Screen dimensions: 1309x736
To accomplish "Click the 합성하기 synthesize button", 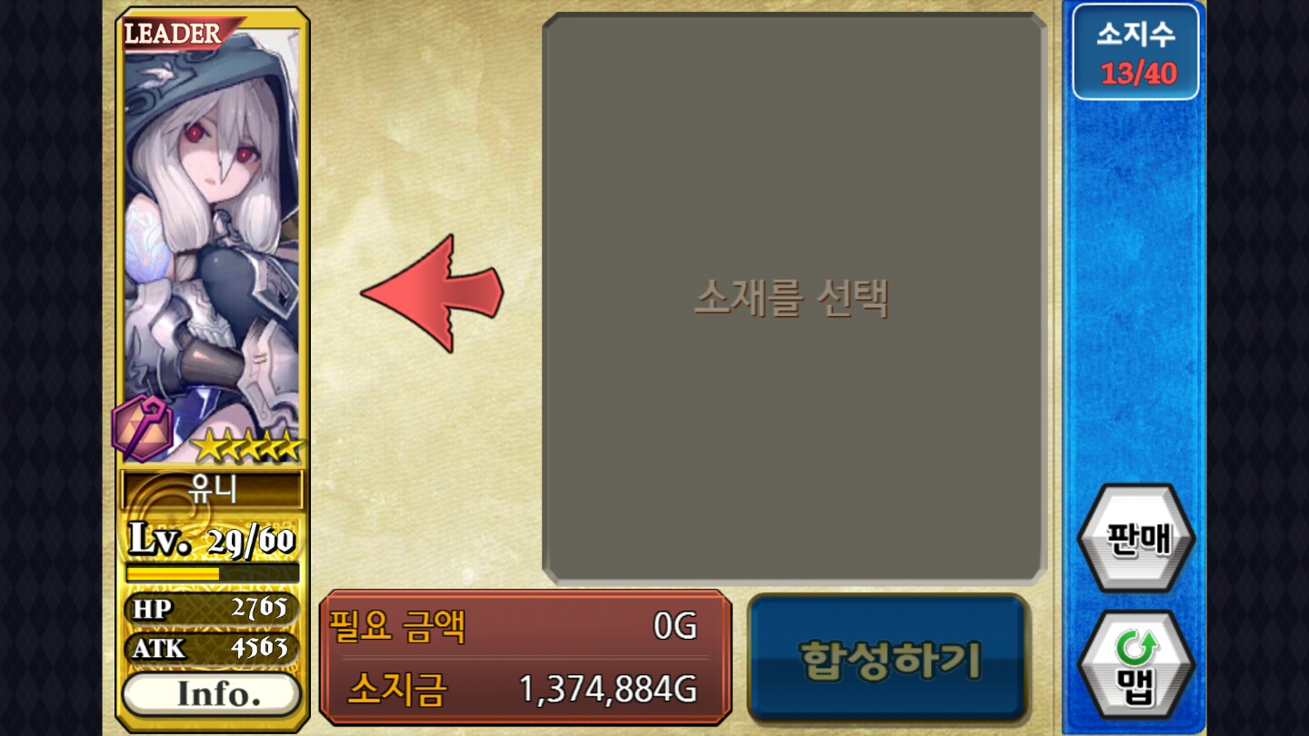I will 888,659.
